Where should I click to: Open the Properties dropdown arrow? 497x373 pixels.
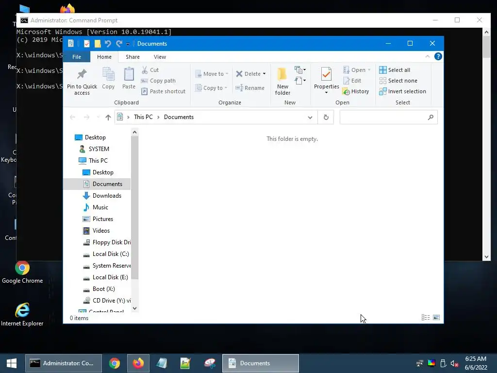coord(326,93)
